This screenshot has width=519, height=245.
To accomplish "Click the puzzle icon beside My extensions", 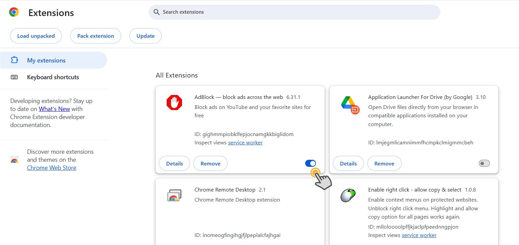I will [x=14, y=60].
